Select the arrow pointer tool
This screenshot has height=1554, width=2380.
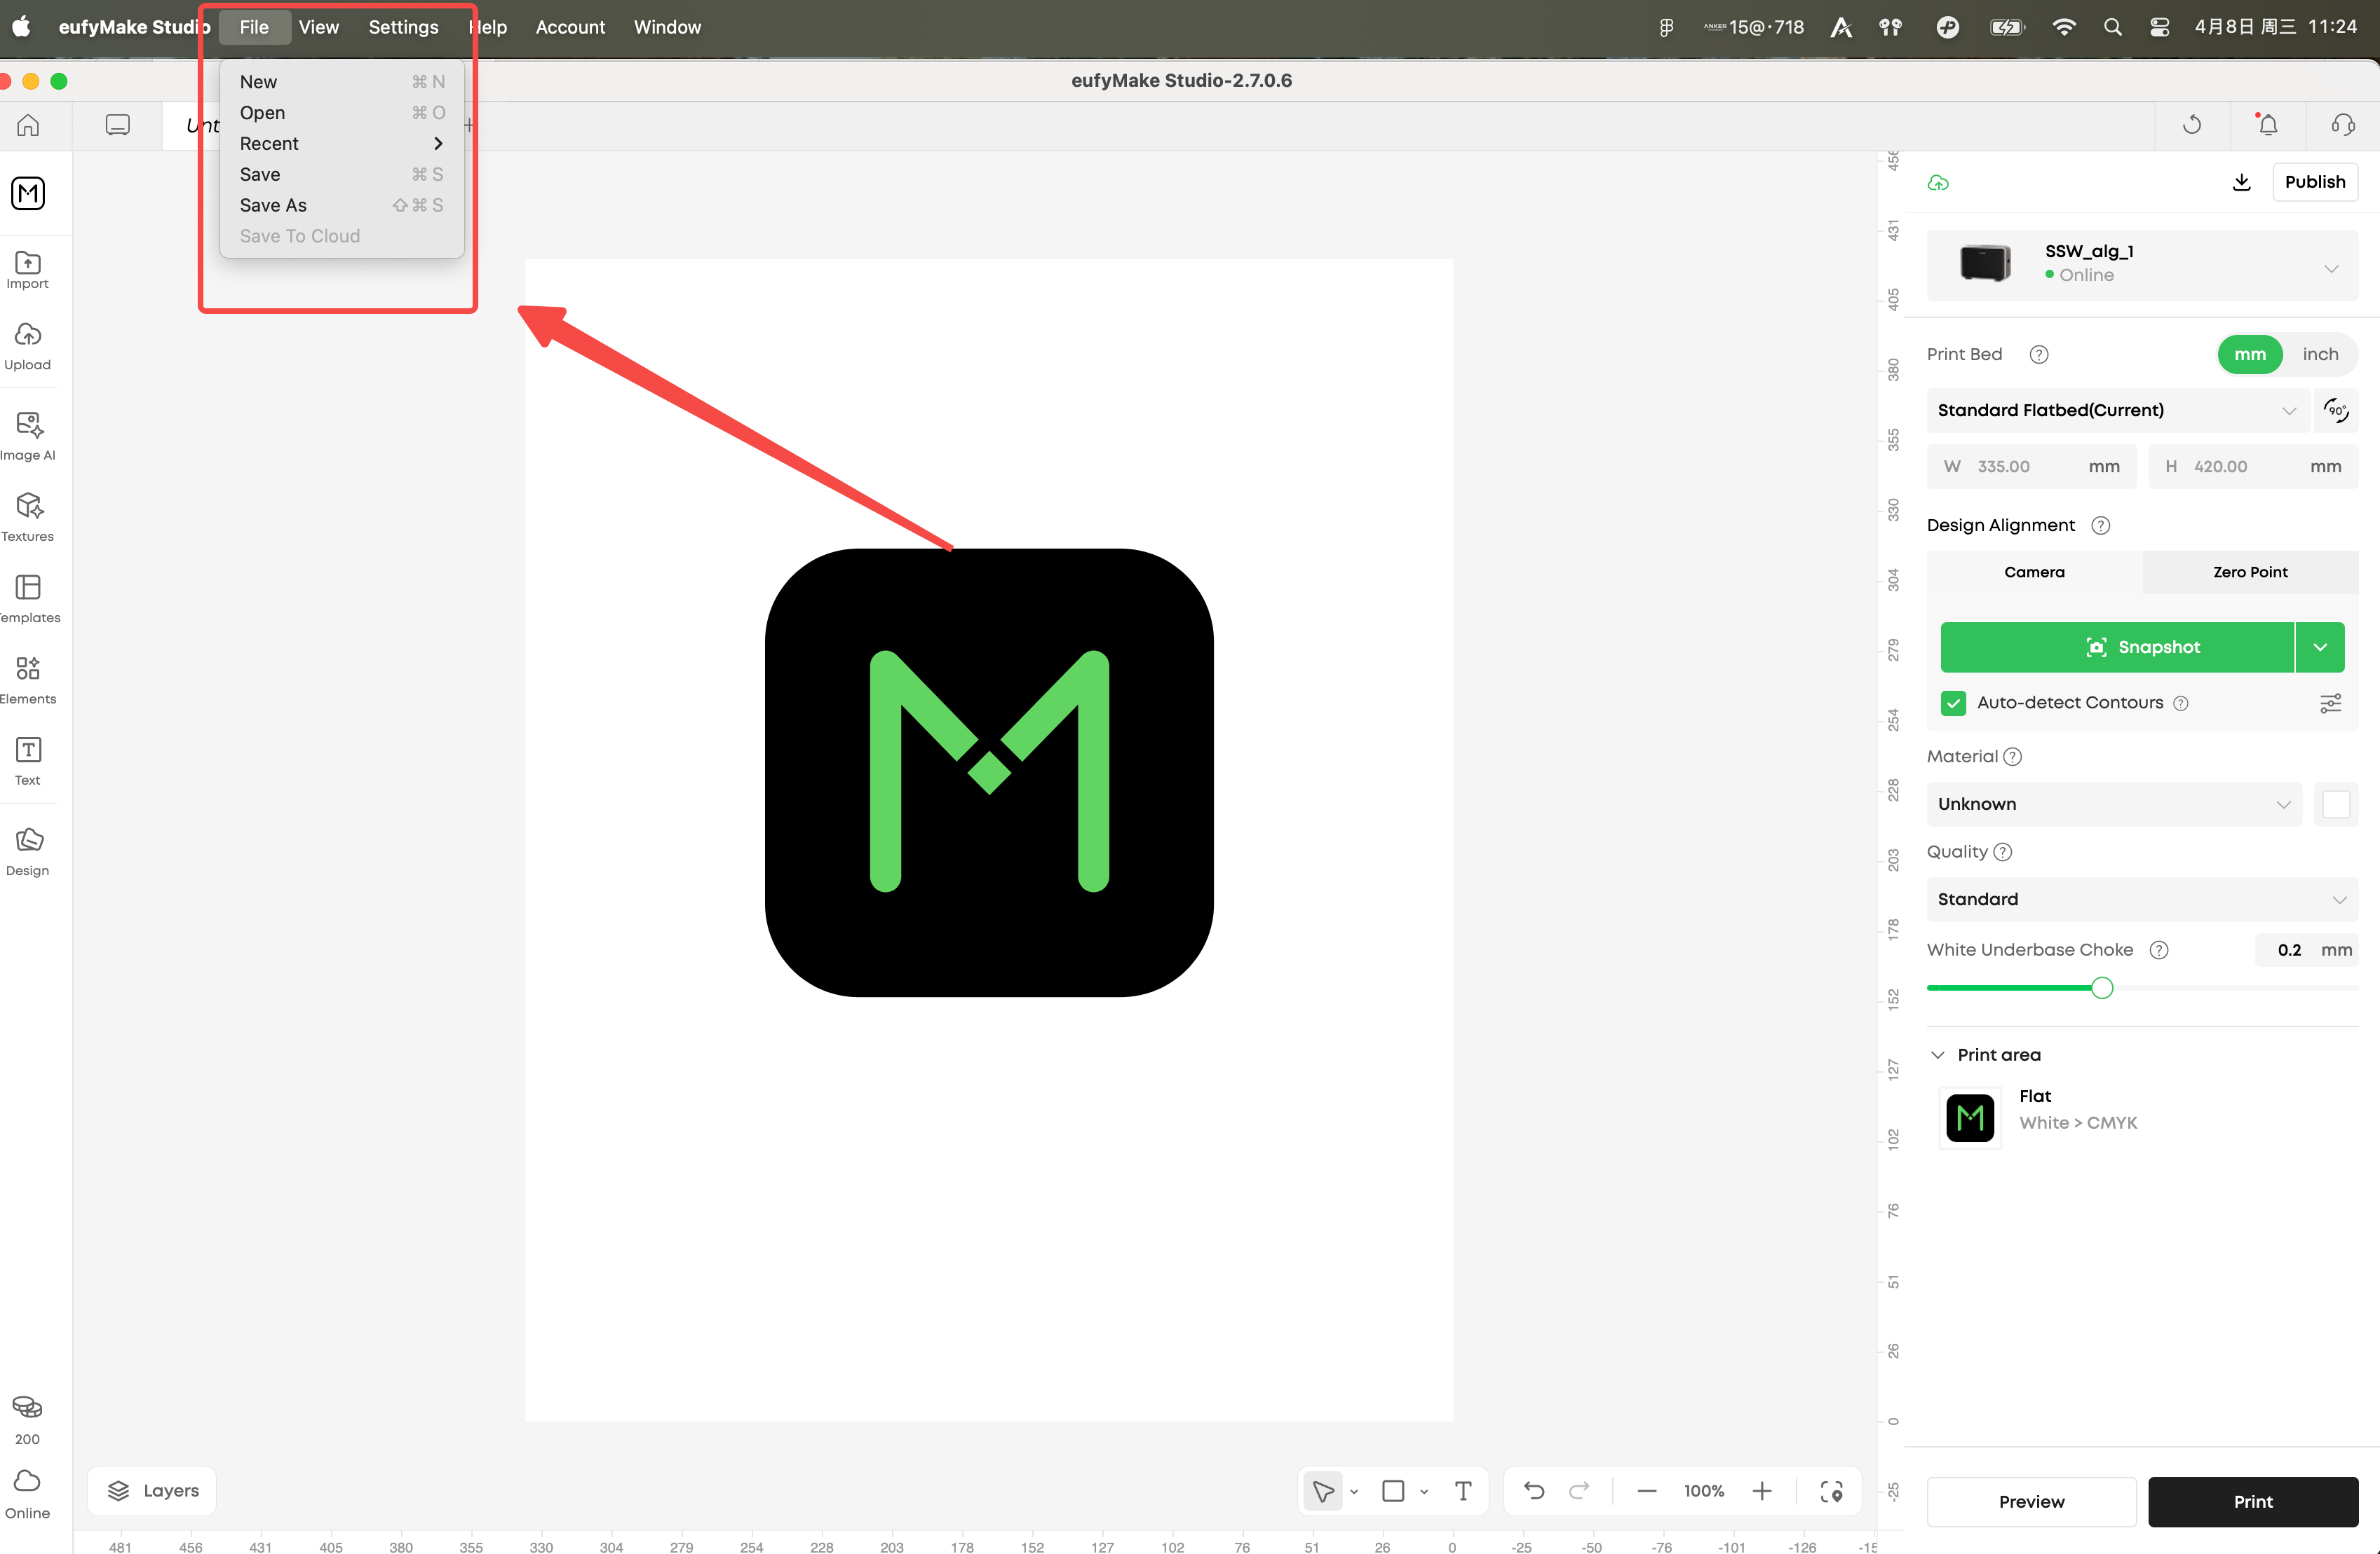[1323, 1491]
